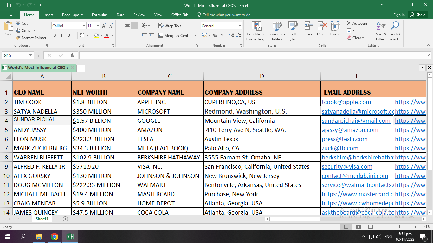Toggle Wrap Text on selected cells
The width and height of the screenshot is (433, 243).
tap(170, 26)
